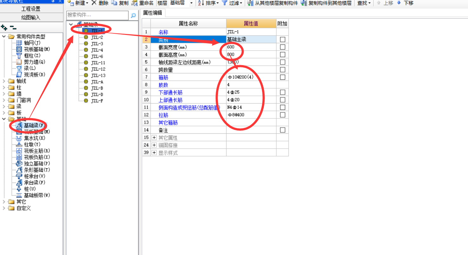
Task: Click the 其它箍筋 property name link
Action: [168, 123]
